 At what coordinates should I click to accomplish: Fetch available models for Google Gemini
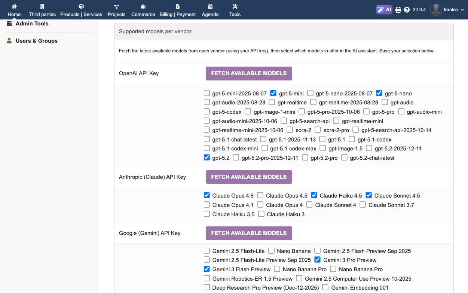pyautogui.click(x=249, y=233)
